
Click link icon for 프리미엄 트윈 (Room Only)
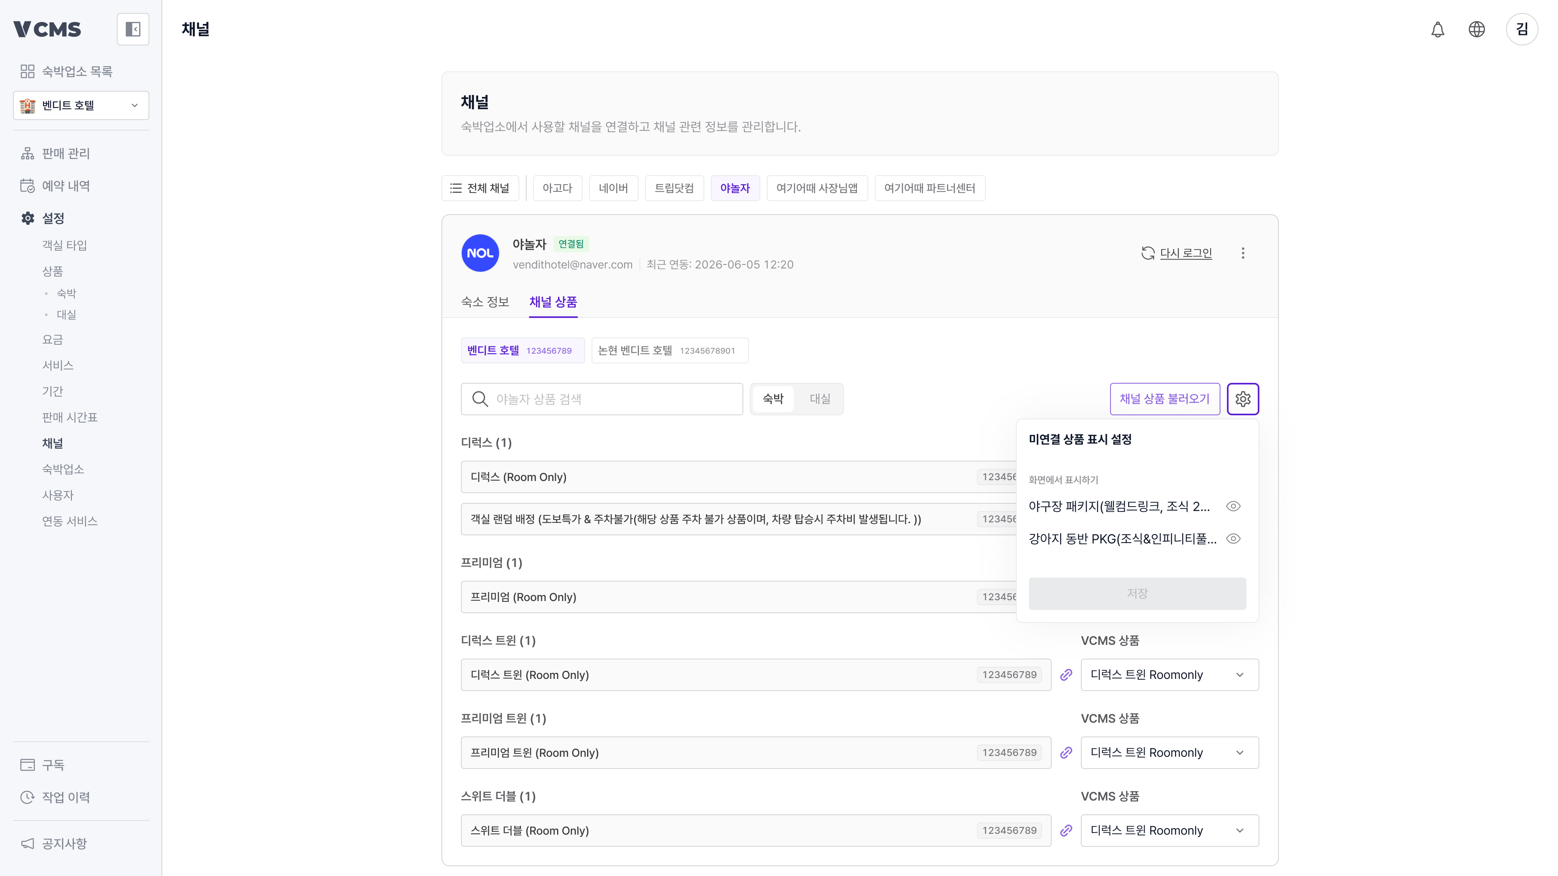[1066, 753]
